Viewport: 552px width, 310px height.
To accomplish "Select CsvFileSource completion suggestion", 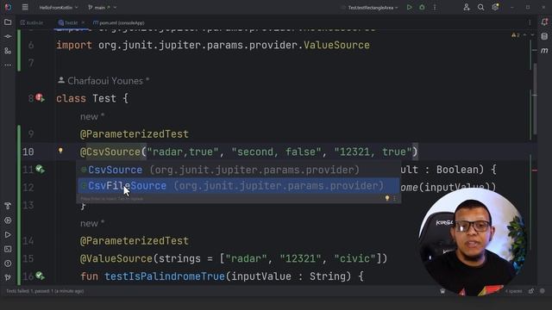I will click(238, 186).
